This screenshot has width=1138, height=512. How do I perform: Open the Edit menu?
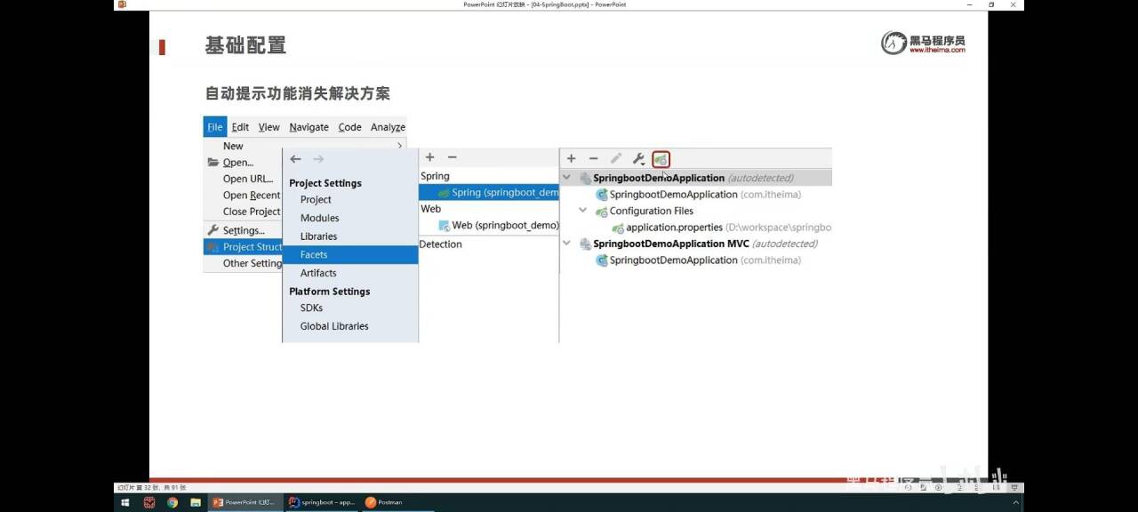(x=240, y=127)
